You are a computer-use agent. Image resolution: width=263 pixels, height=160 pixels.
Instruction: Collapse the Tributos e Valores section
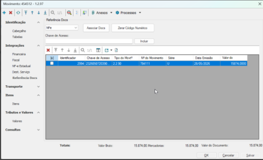[38, 112]
